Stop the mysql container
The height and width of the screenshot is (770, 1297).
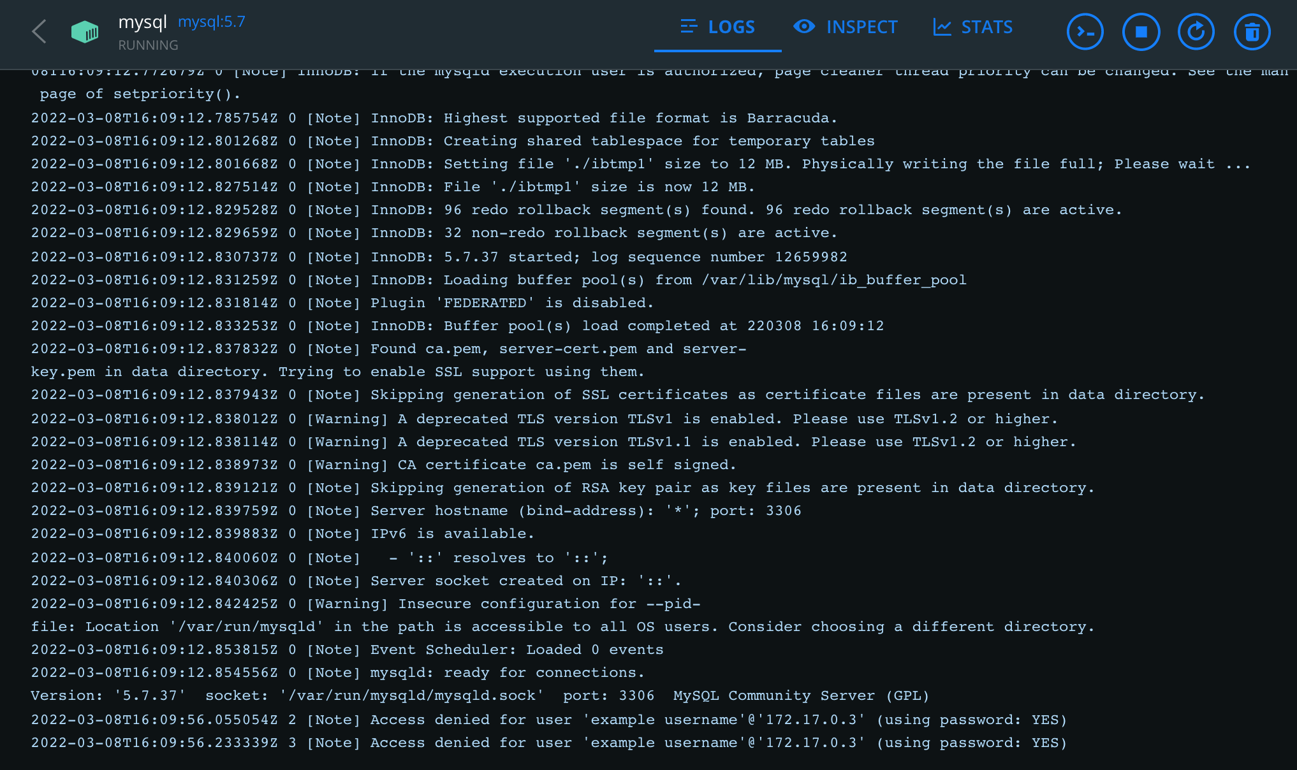point(1141,32)
